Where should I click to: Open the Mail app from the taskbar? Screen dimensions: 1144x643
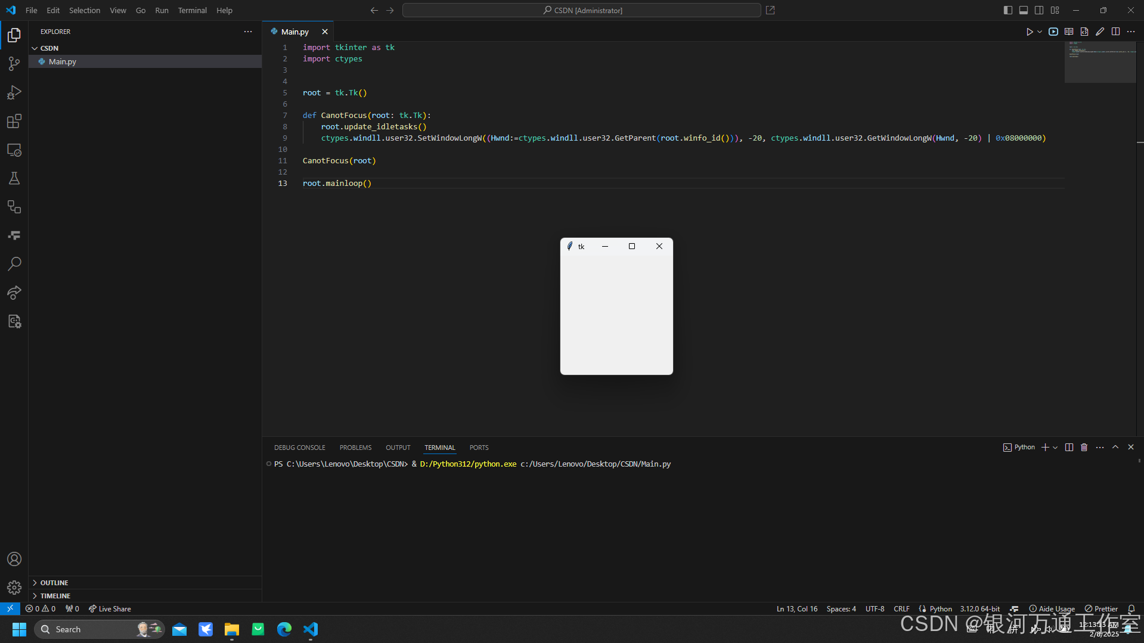[x=179, y=629]
